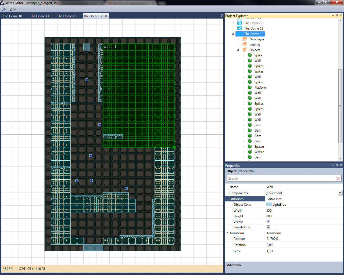Viewport: 344px width, 275px height.
Task: Toggle the Visible checkbox
Action: point(268,222)
